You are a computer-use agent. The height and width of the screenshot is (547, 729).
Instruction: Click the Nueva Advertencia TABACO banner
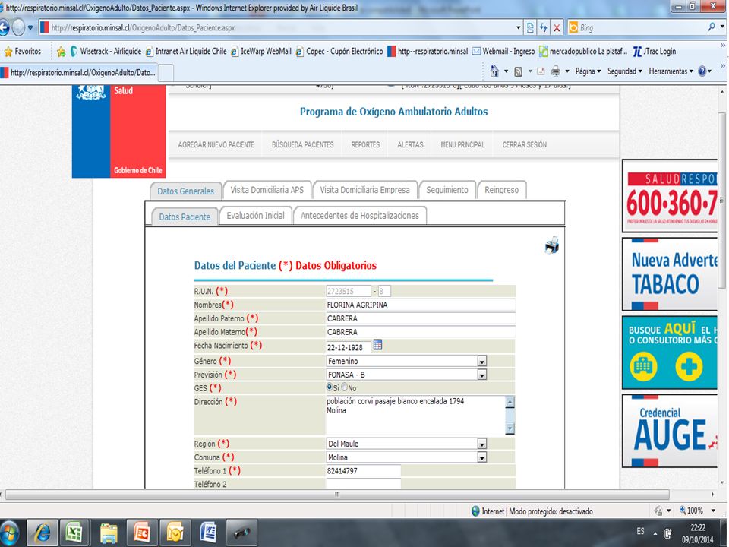pyautogui.click(x=670, y=274)
